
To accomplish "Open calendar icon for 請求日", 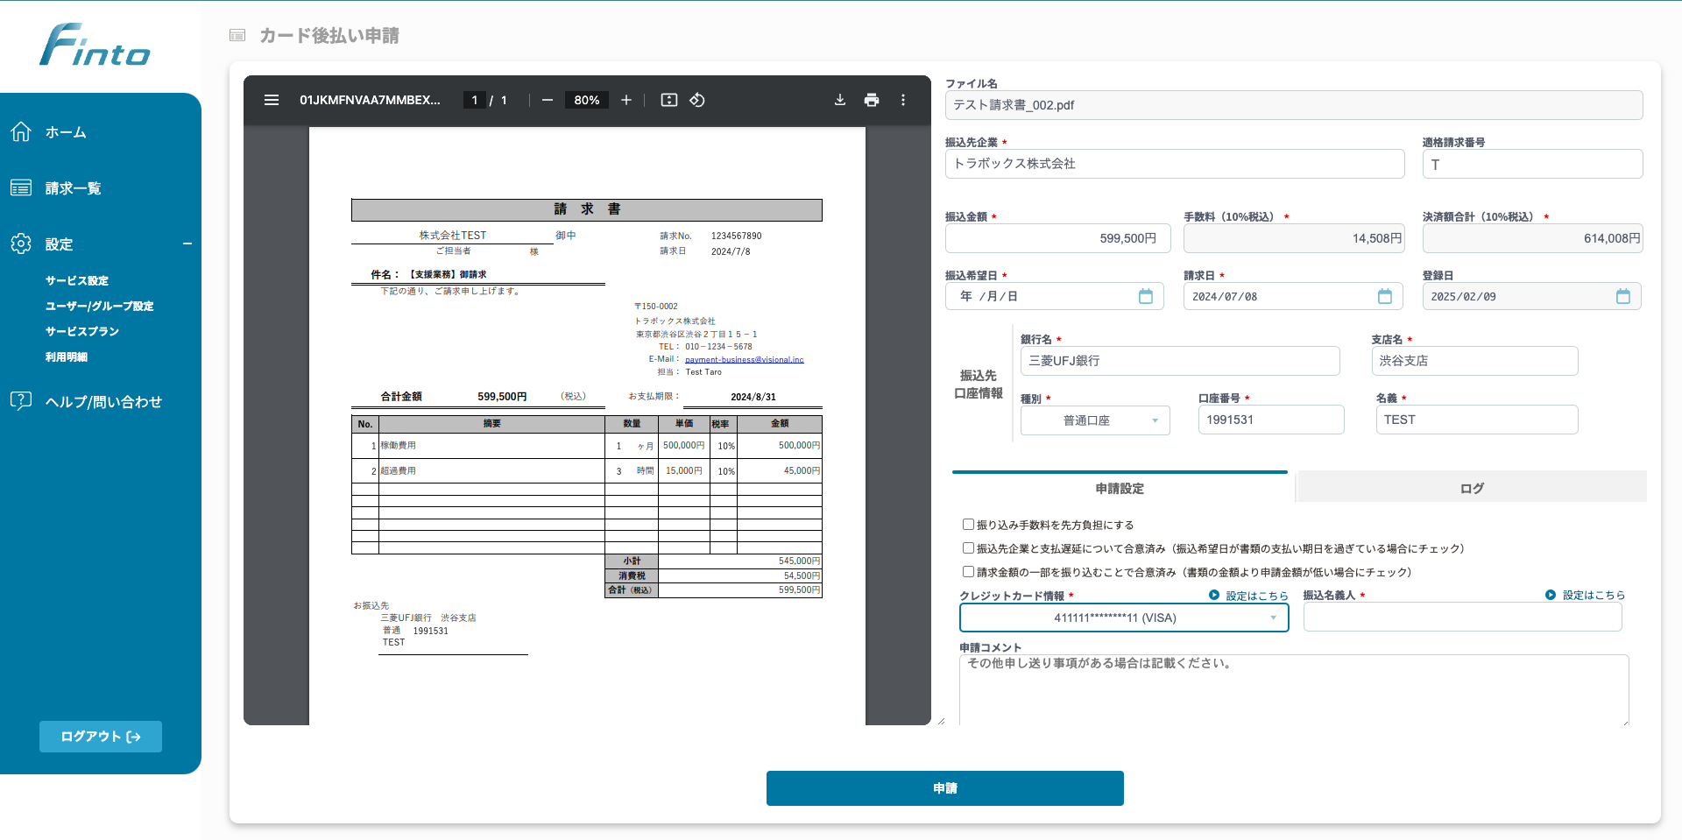I will click(1385, 296).
